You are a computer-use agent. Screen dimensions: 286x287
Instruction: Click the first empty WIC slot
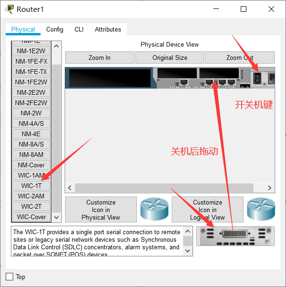tap(177, 73)
